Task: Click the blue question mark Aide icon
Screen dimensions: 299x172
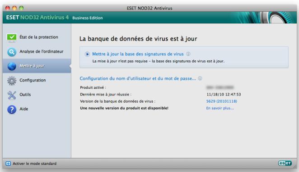Action: [x=12, y=109]
